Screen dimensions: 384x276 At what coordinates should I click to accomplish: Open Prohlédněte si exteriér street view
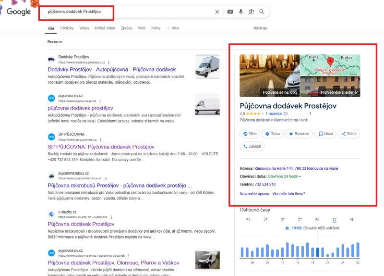click(330, 87)
